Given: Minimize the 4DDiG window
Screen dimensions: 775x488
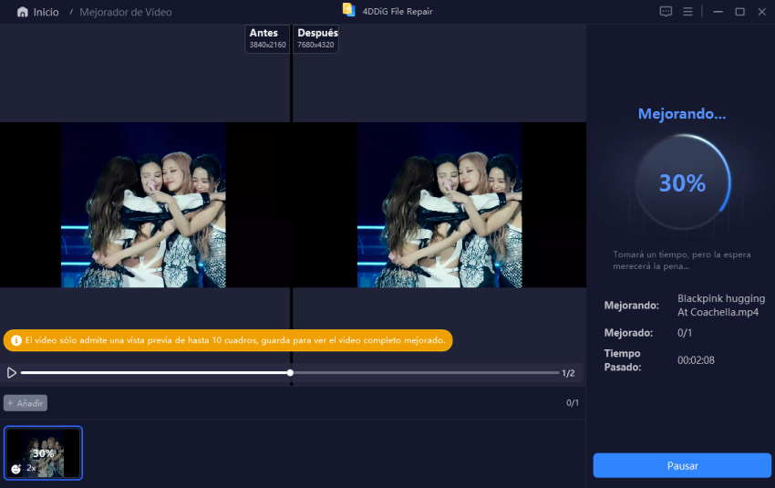Looking at the screenshot, I should coord(718,11).
